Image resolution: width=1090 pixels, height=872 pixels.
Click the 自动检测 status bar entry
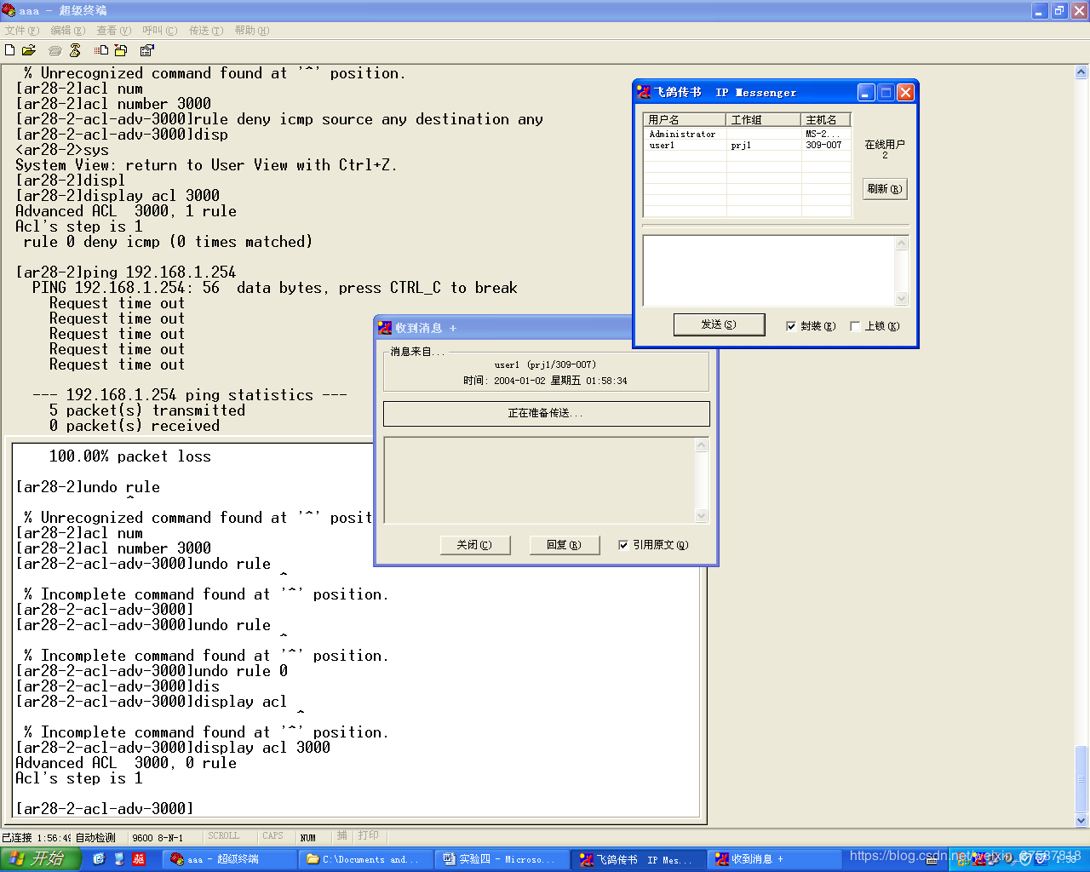click(x=95, y=838)
